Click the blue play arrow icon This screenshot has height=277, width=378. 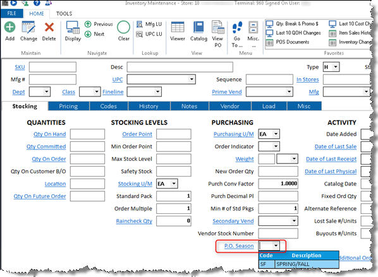coord(14,3)
